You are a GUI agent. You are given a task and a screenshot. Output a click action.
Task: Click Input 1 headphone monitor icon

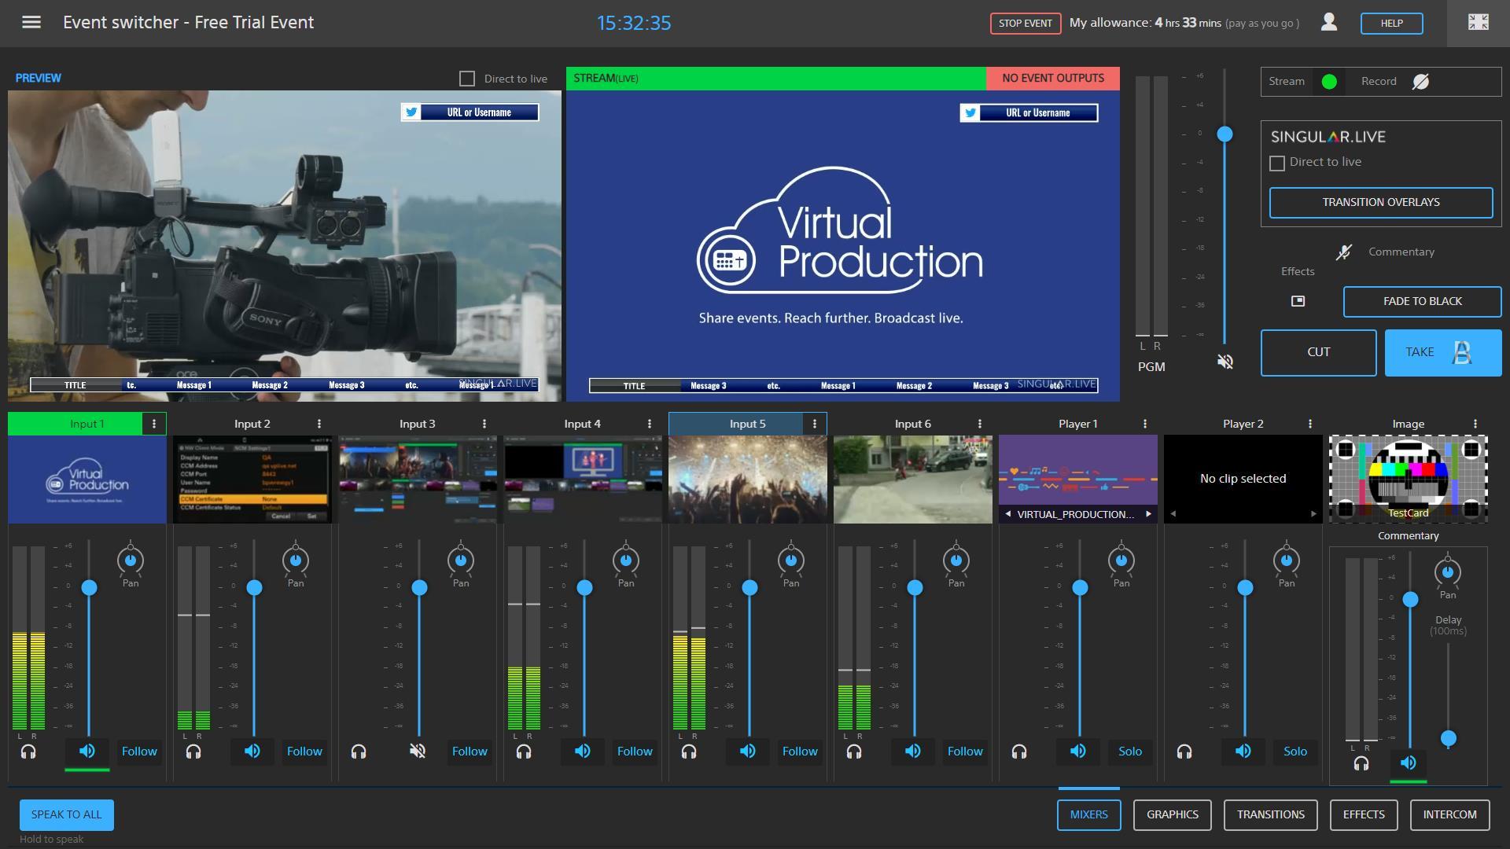28,752
